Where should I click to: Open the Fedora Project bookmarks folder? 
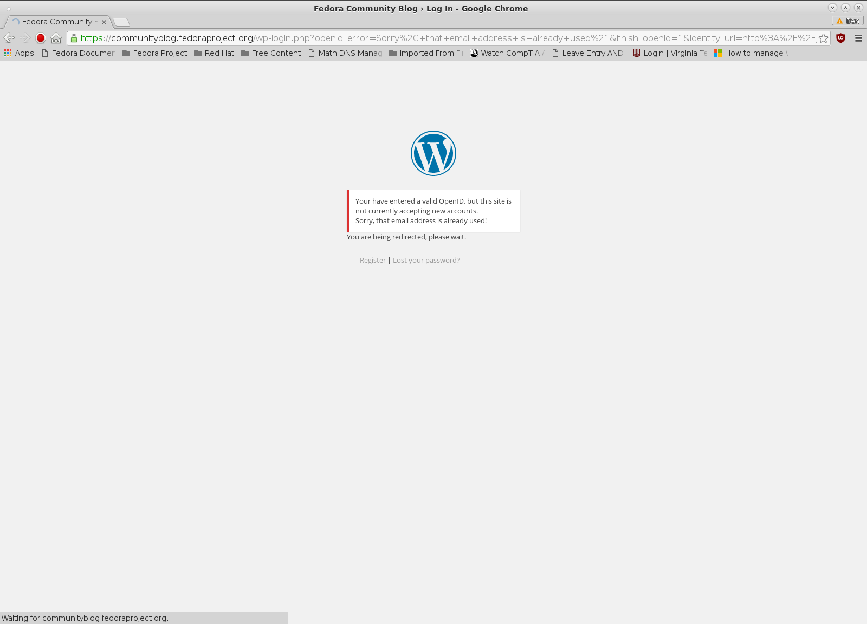pyautogui.click(x=154, y=53)
